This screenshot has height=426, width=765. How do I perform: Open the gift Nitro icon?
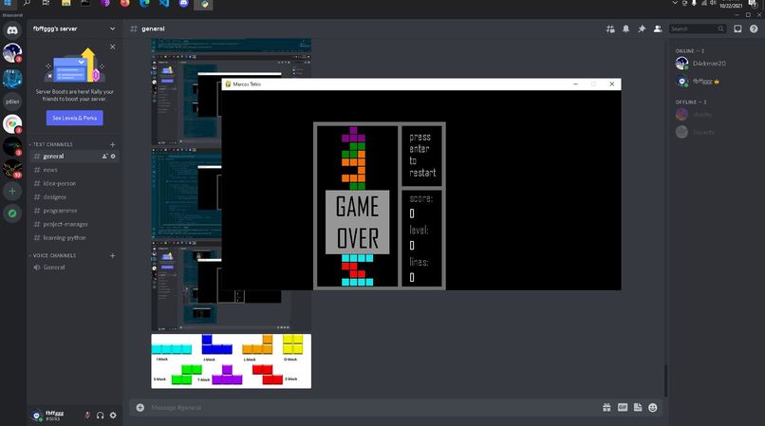(606, 407)
